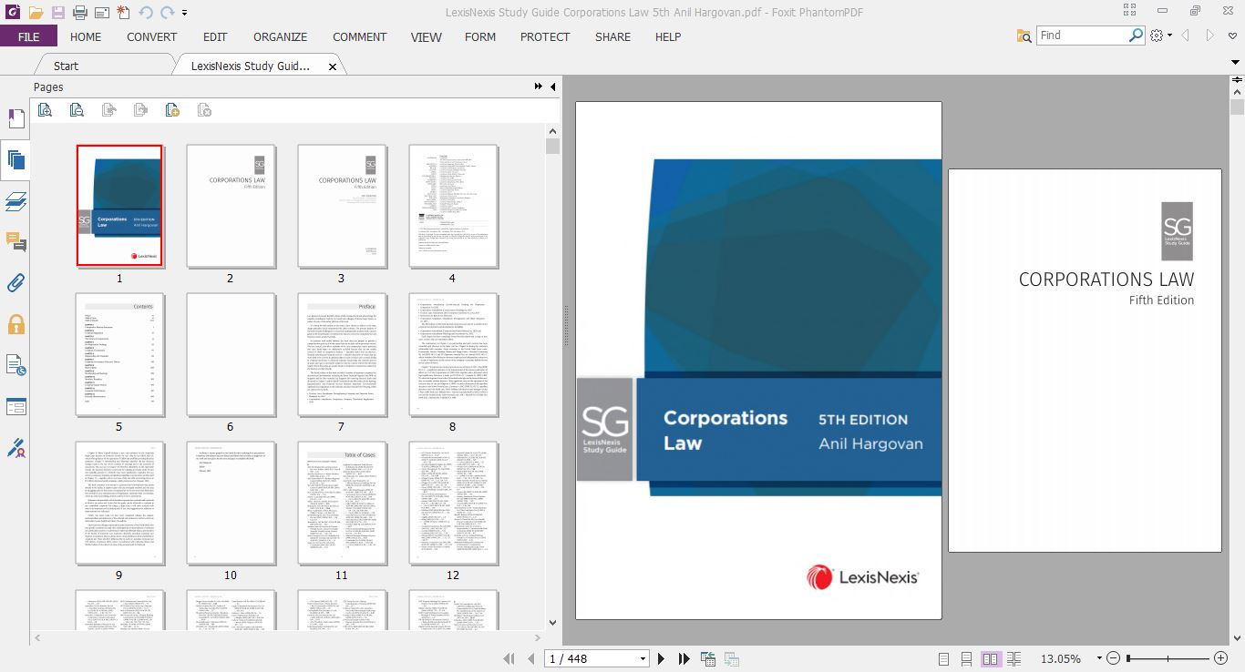Screen dimensions: 1245x672
Task: Select Table of Cases page 11 thumbnail
Action: click(x=342, y=504)
